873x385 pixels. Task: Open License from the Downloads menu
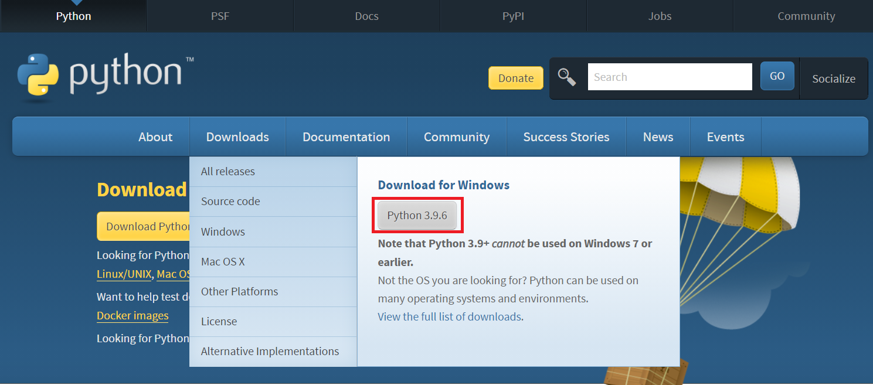click(273, 322)
